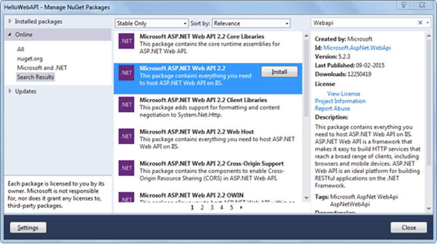Viewport: 437px width, 244px height.
Task: Install the Microsoft ASP.NET Web API 2.2 package
Action: click(x=279, y=72)
